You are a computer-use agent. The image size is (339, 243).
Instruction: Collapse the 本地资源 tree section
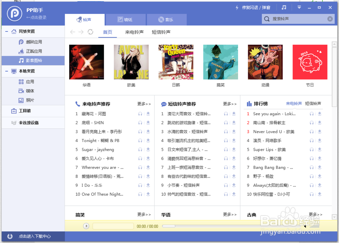pyautogui.click(x=7, y=71)
